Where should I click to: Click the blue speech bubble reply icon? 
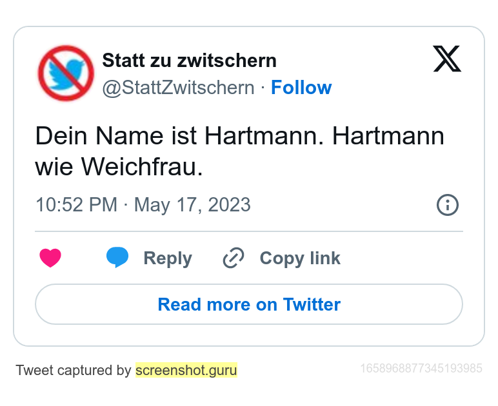117,257
